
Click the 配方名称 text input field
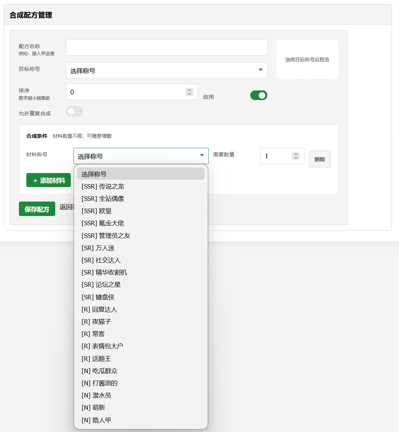[166, 47]
